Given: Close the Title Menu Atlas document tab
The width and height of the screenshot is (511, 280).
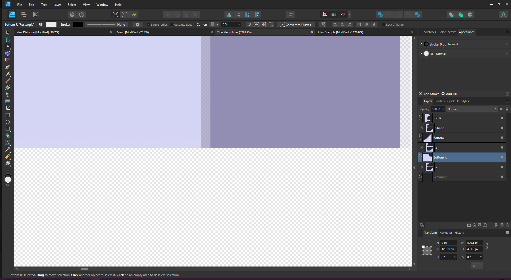Looking at the screenshot, I should (x=312, y=32).
